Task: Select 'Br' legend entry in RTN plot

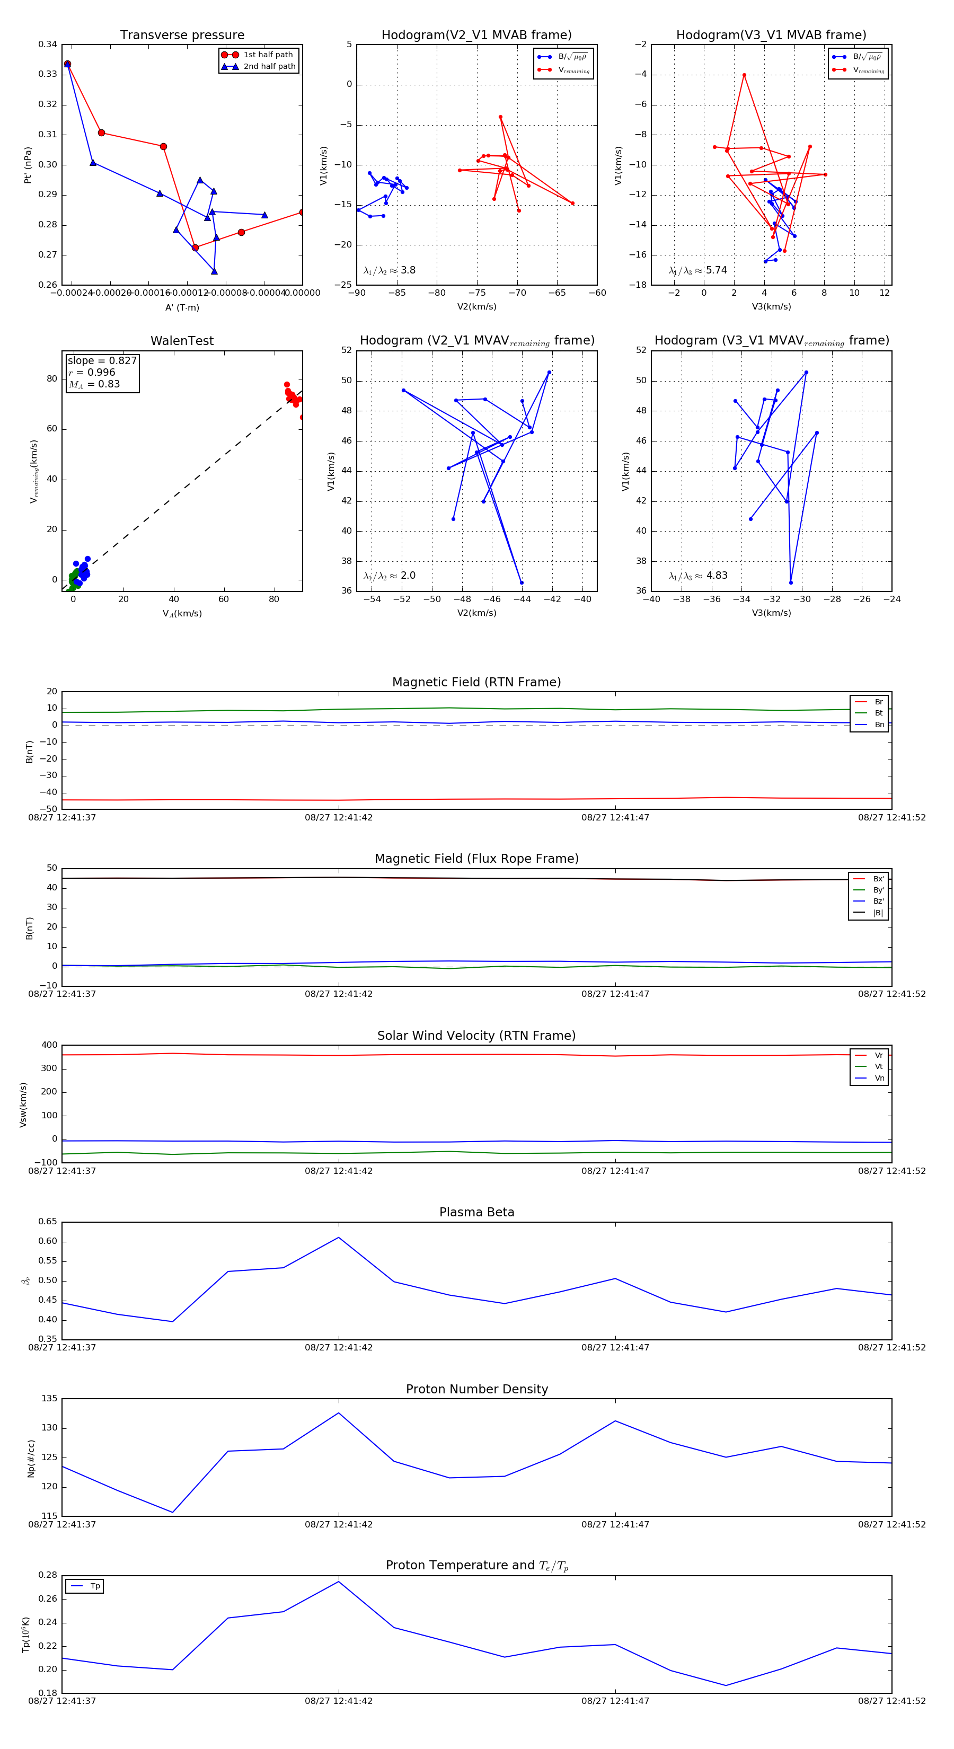Action: pyautogui.click(x=869, y=702)
